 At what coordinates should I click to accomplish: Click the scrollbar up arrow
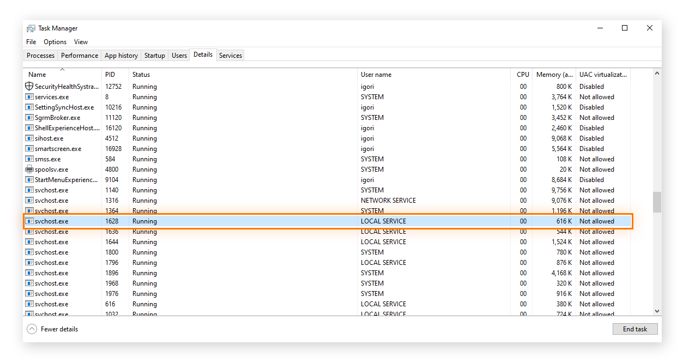[x=657, y=73]
